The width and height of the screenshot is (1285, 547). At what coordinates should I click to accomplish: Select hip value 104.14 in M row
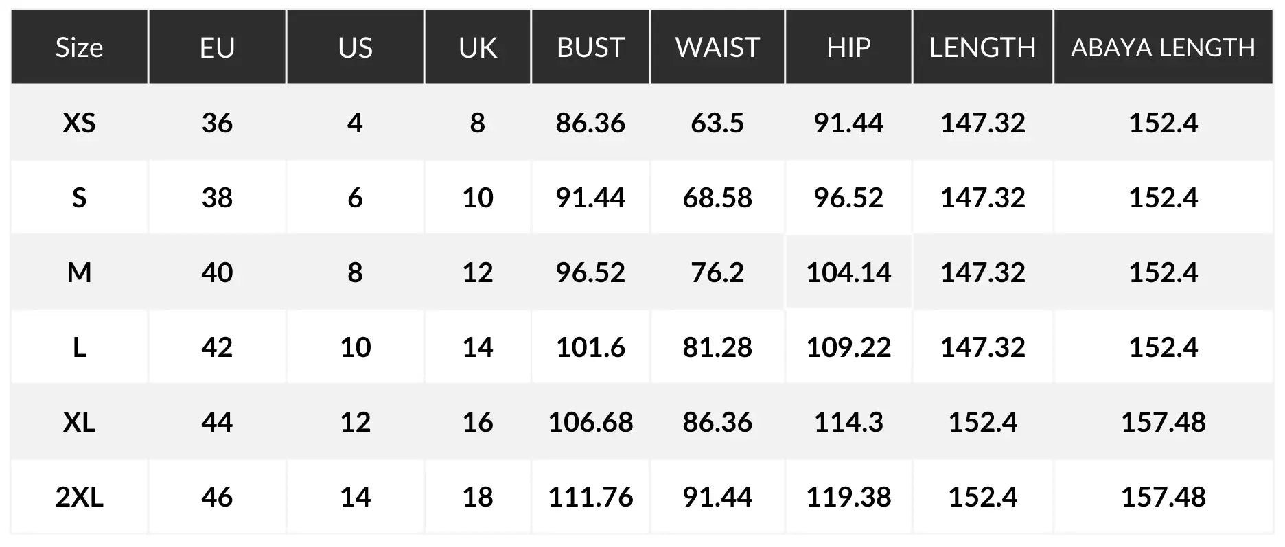[848, 272]
